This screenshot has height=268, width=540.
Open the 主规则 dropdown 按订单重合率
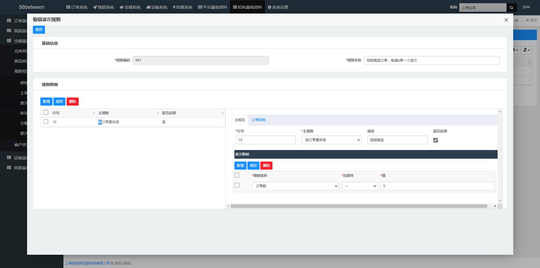pyautogui.click(x=332, y=140)
